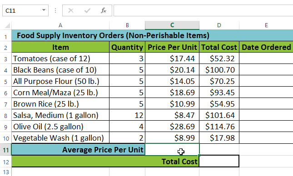This screenshot has height=176, width=293.
Task: Select the Brown Rice (25 lb.) cell
Action: pyautogui.click(x=60, y=103)
